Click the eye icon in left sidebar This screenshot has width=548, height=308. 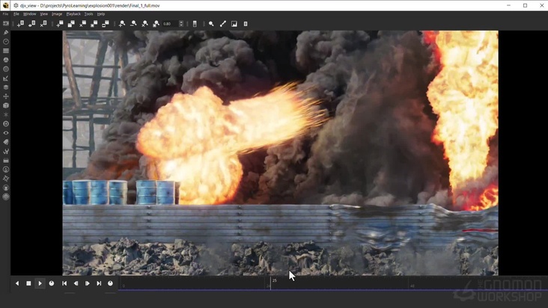click(x=5, y=133)
